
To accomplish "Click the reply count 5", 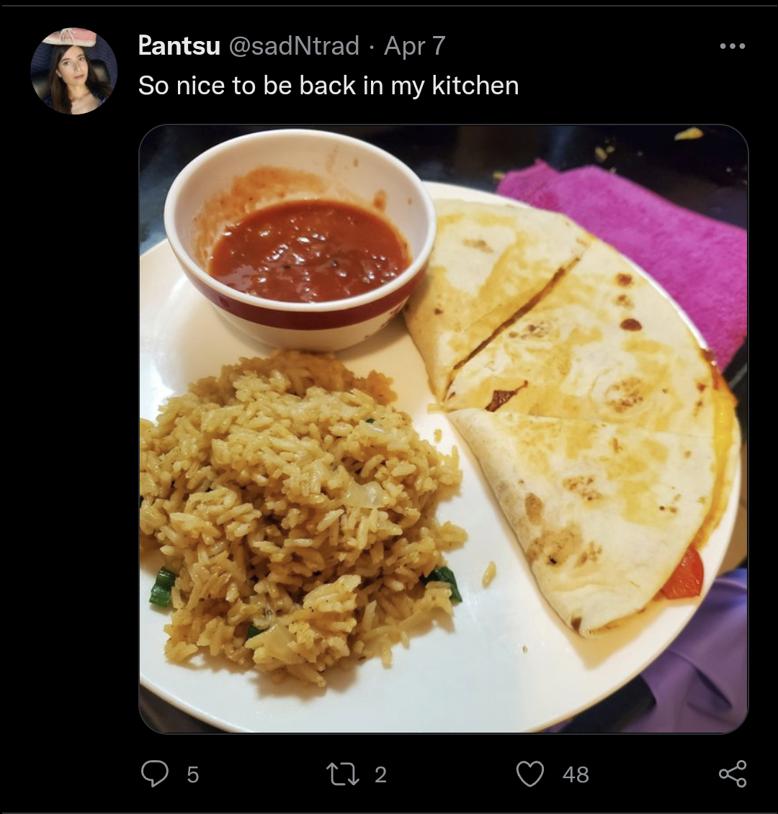I will pyautogui.click(x=193, y=774).
